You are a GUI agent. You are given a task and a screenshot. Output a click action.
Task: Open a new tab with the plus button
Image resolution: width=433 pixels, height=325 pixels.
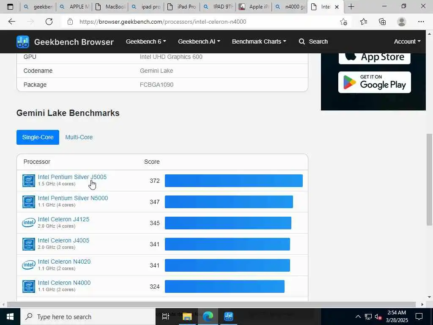tap(351, 7)
